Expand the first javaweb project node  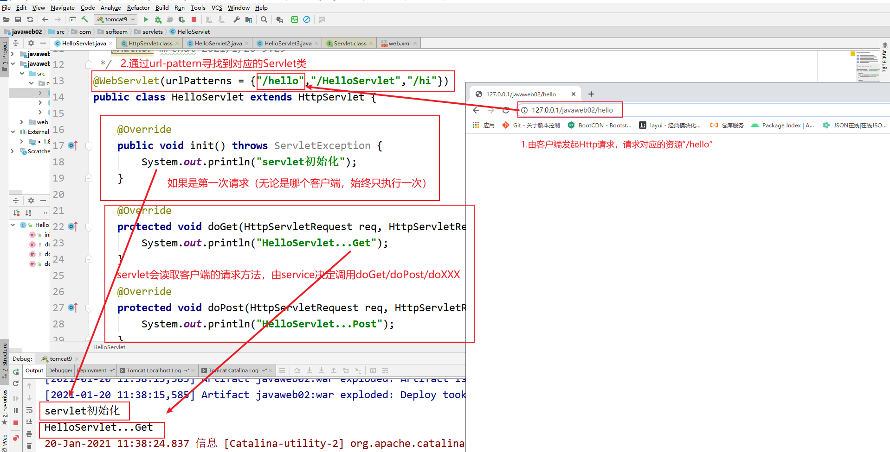point(13,54)
